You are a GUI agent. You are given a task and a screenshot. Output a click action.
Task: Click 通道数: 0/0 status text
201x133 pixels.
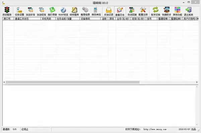[x=10, y=129]
